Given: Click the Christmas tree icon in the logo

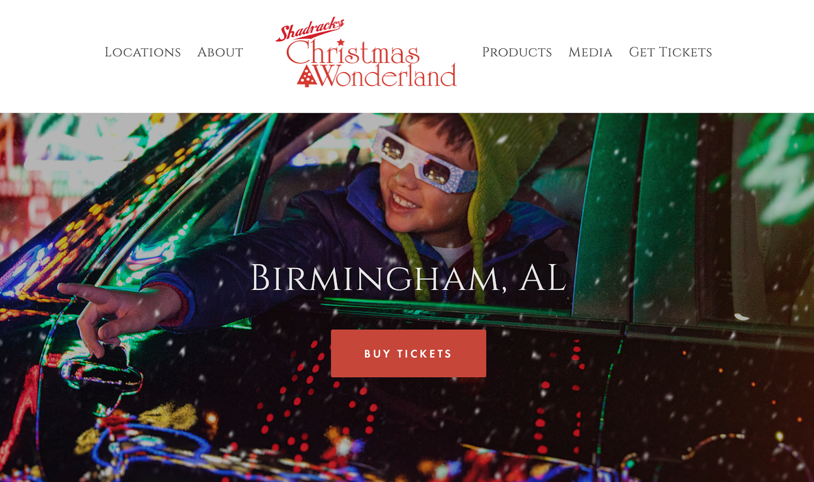Looking at the screenshot, I should 307,76.
